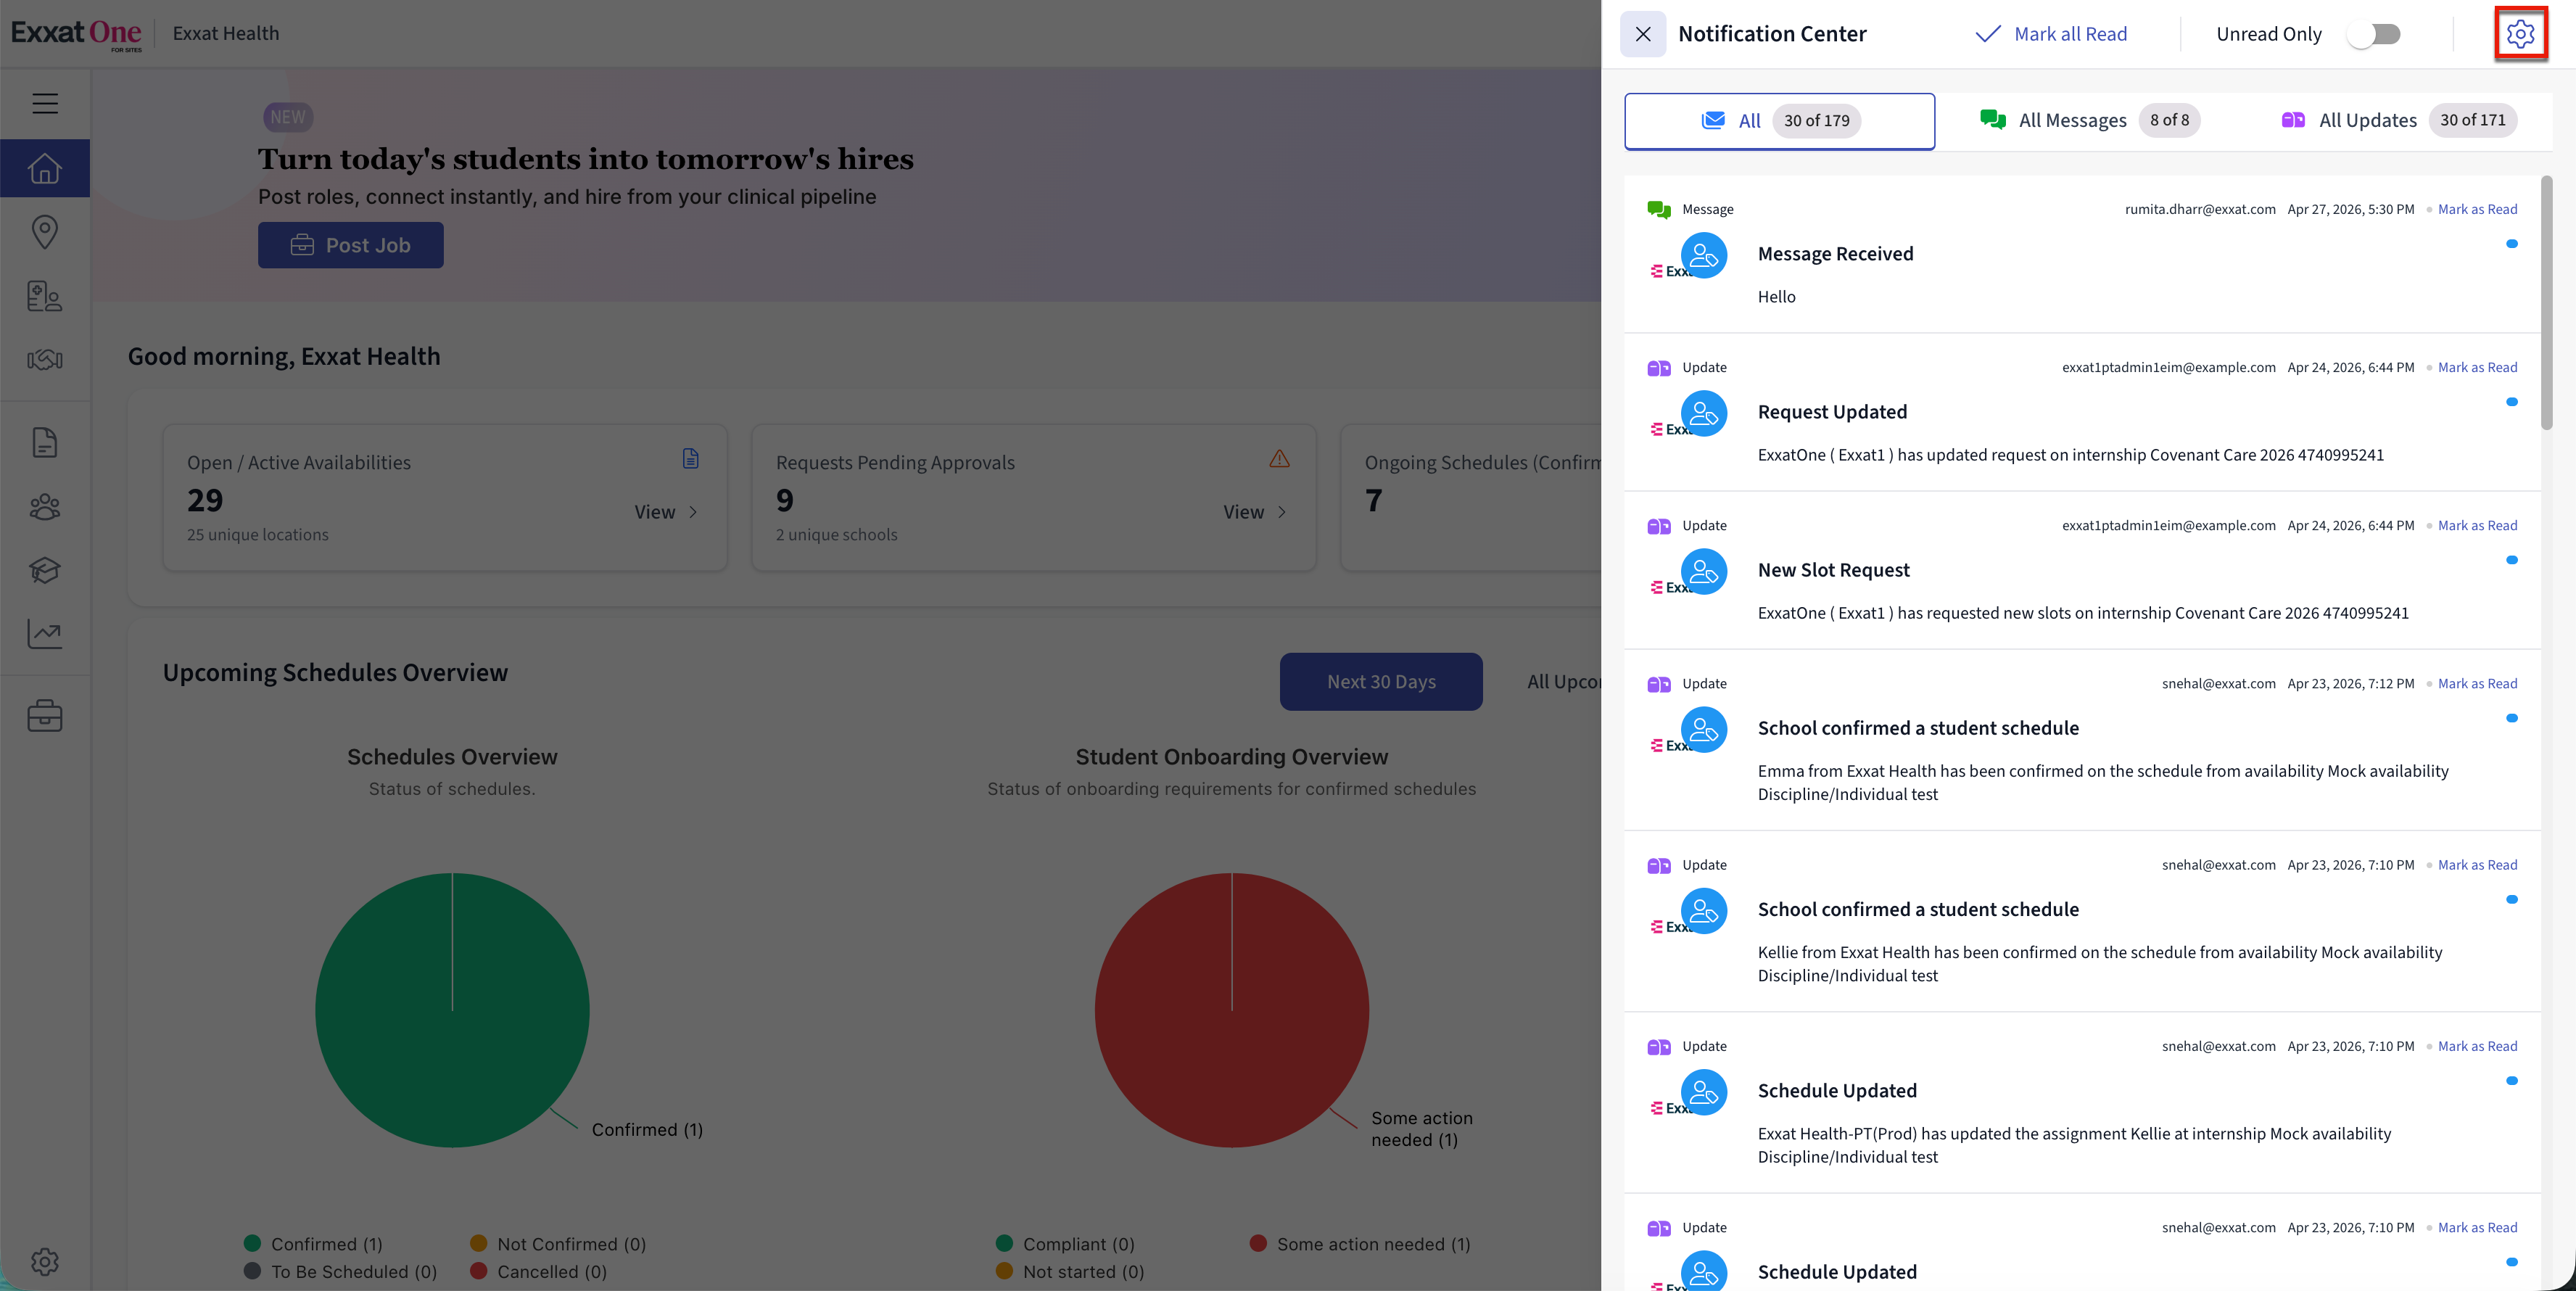Open the location pin sidebar icon
The image size is (2576, 1291).
[45, 232]
